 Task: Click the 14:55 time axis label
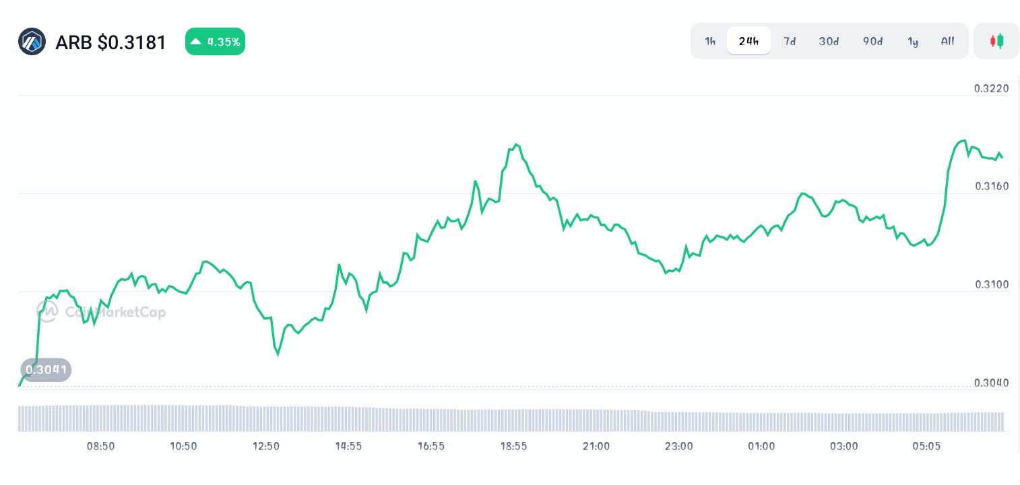tap(348, 446)
